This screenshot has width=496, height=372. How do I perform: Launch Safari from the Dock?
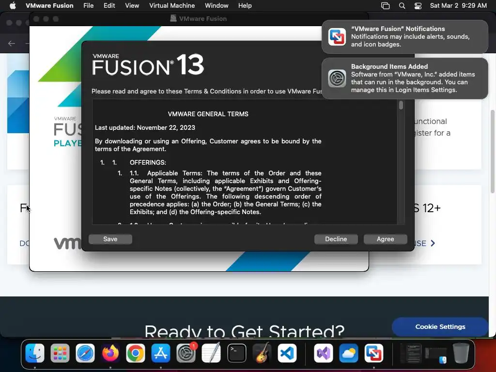(85, 353)
